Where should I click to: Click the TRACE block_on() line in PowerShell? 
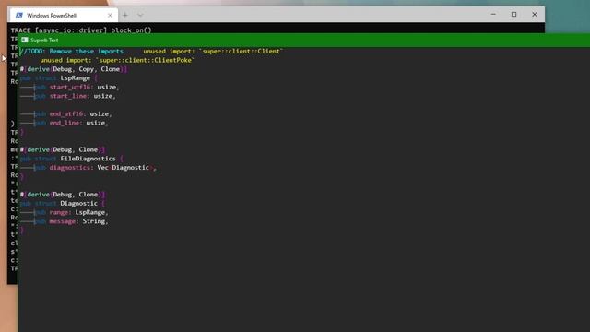click(81, 30)
